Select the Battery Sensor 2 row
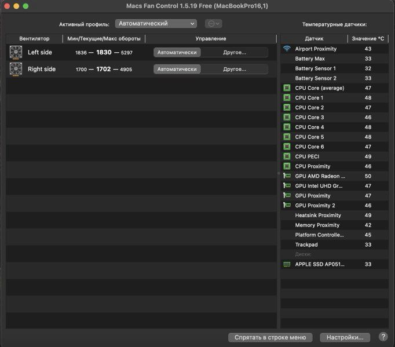The width and height of the screenshot is (395, 347). pyautogui.click(x=334, y=78)
